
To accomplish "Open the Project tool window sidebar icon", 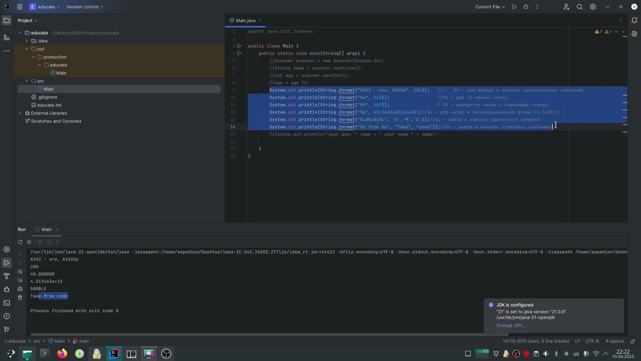I will [x=7, y=21].
